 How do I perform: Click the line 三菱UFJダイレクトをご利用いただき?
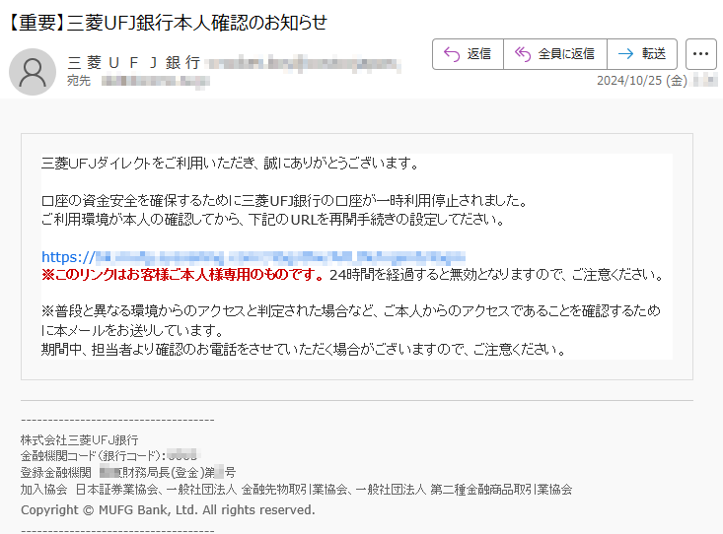click(230, 164)
